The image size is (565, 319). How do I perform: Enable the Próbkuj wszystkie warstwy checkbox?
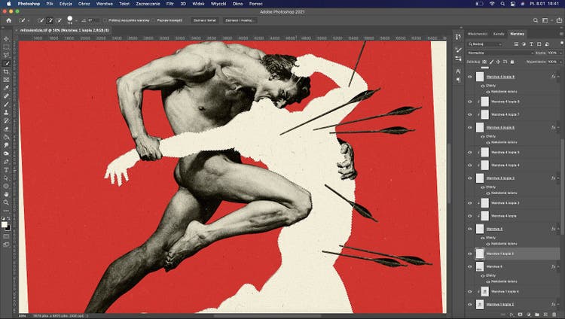coord(105,20)
